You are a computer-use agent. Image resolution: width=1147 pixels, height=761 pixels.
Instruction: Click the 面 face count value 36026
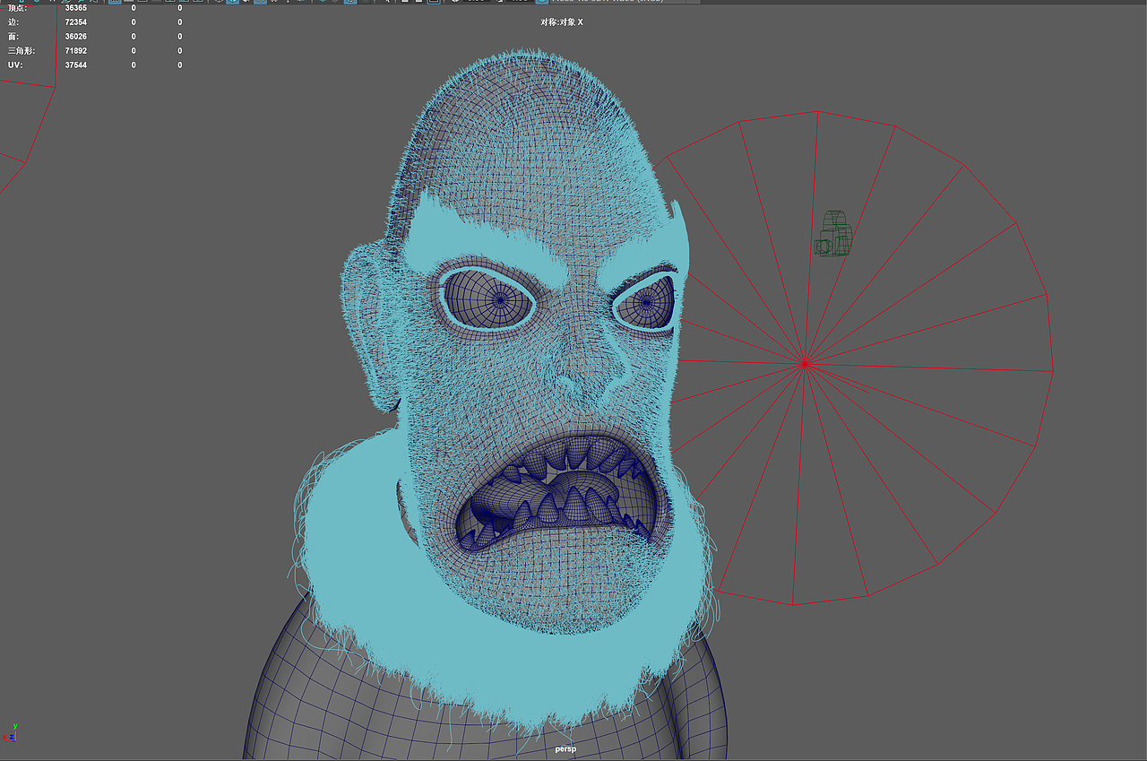76,36
